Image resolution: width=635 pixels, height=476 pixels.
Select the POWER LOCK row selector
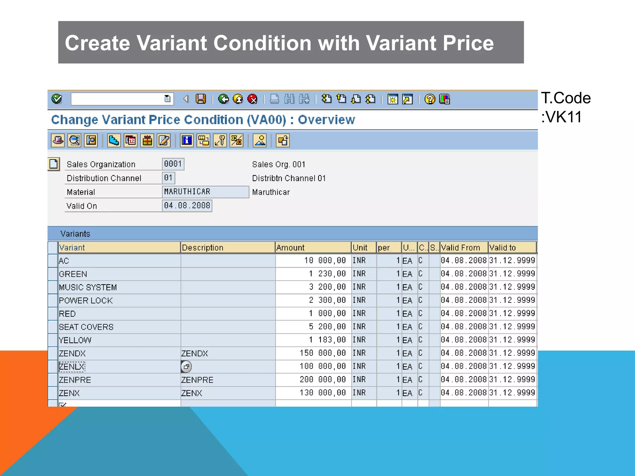click(53, 300)
